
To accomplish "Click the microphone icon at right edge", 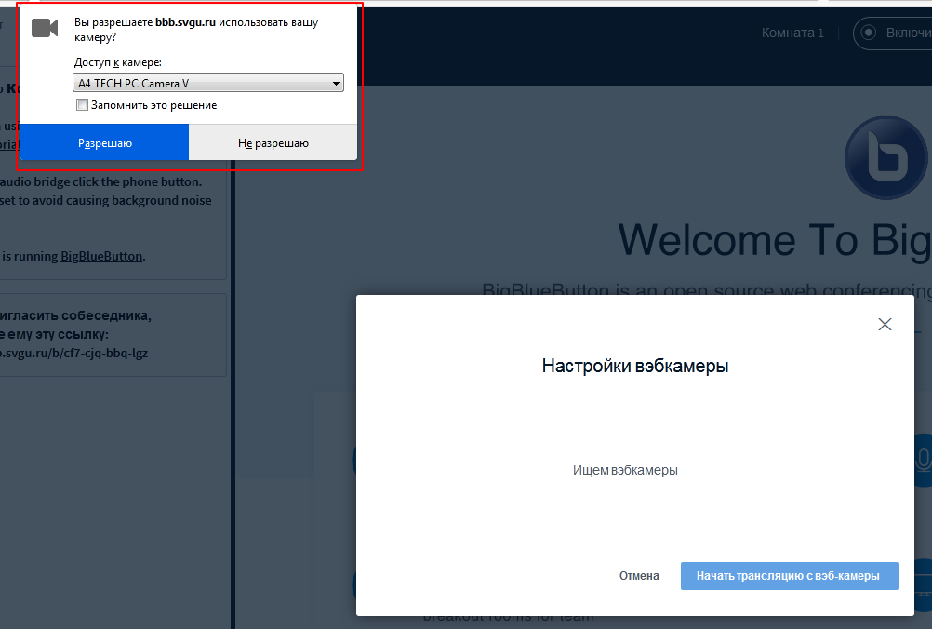I will point(923,458).
